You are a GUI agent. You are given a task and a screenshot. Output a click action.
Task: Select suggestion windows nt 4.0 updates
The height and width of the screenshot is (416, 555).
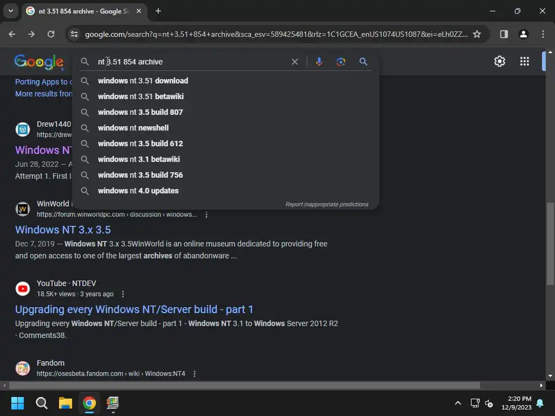click(x=225, y=191)
